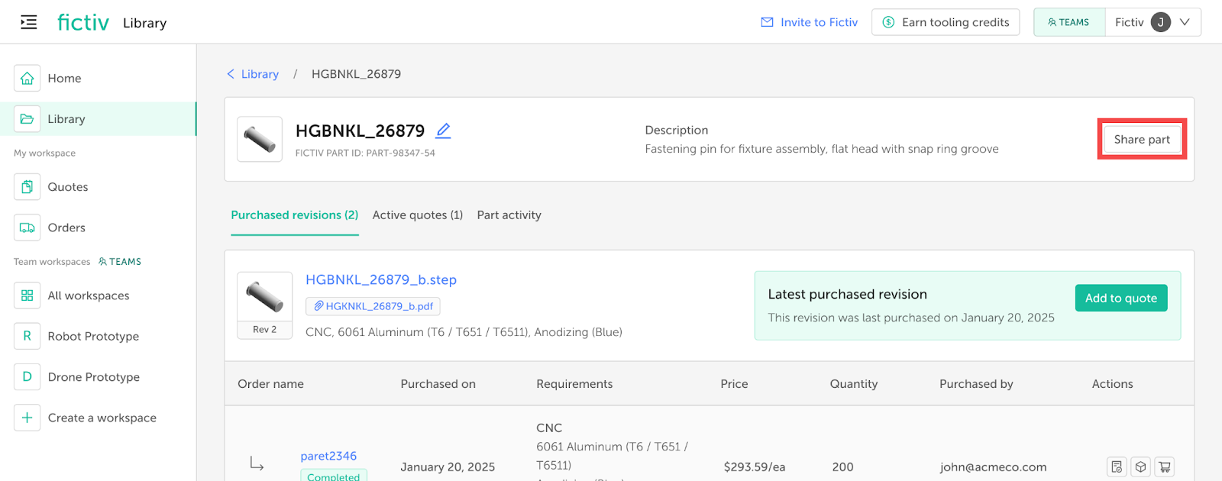The image size is (1222, 481).
Task: Click the pencil icon to rename HGBNKL_26879
Action: (x=443, y=131)
